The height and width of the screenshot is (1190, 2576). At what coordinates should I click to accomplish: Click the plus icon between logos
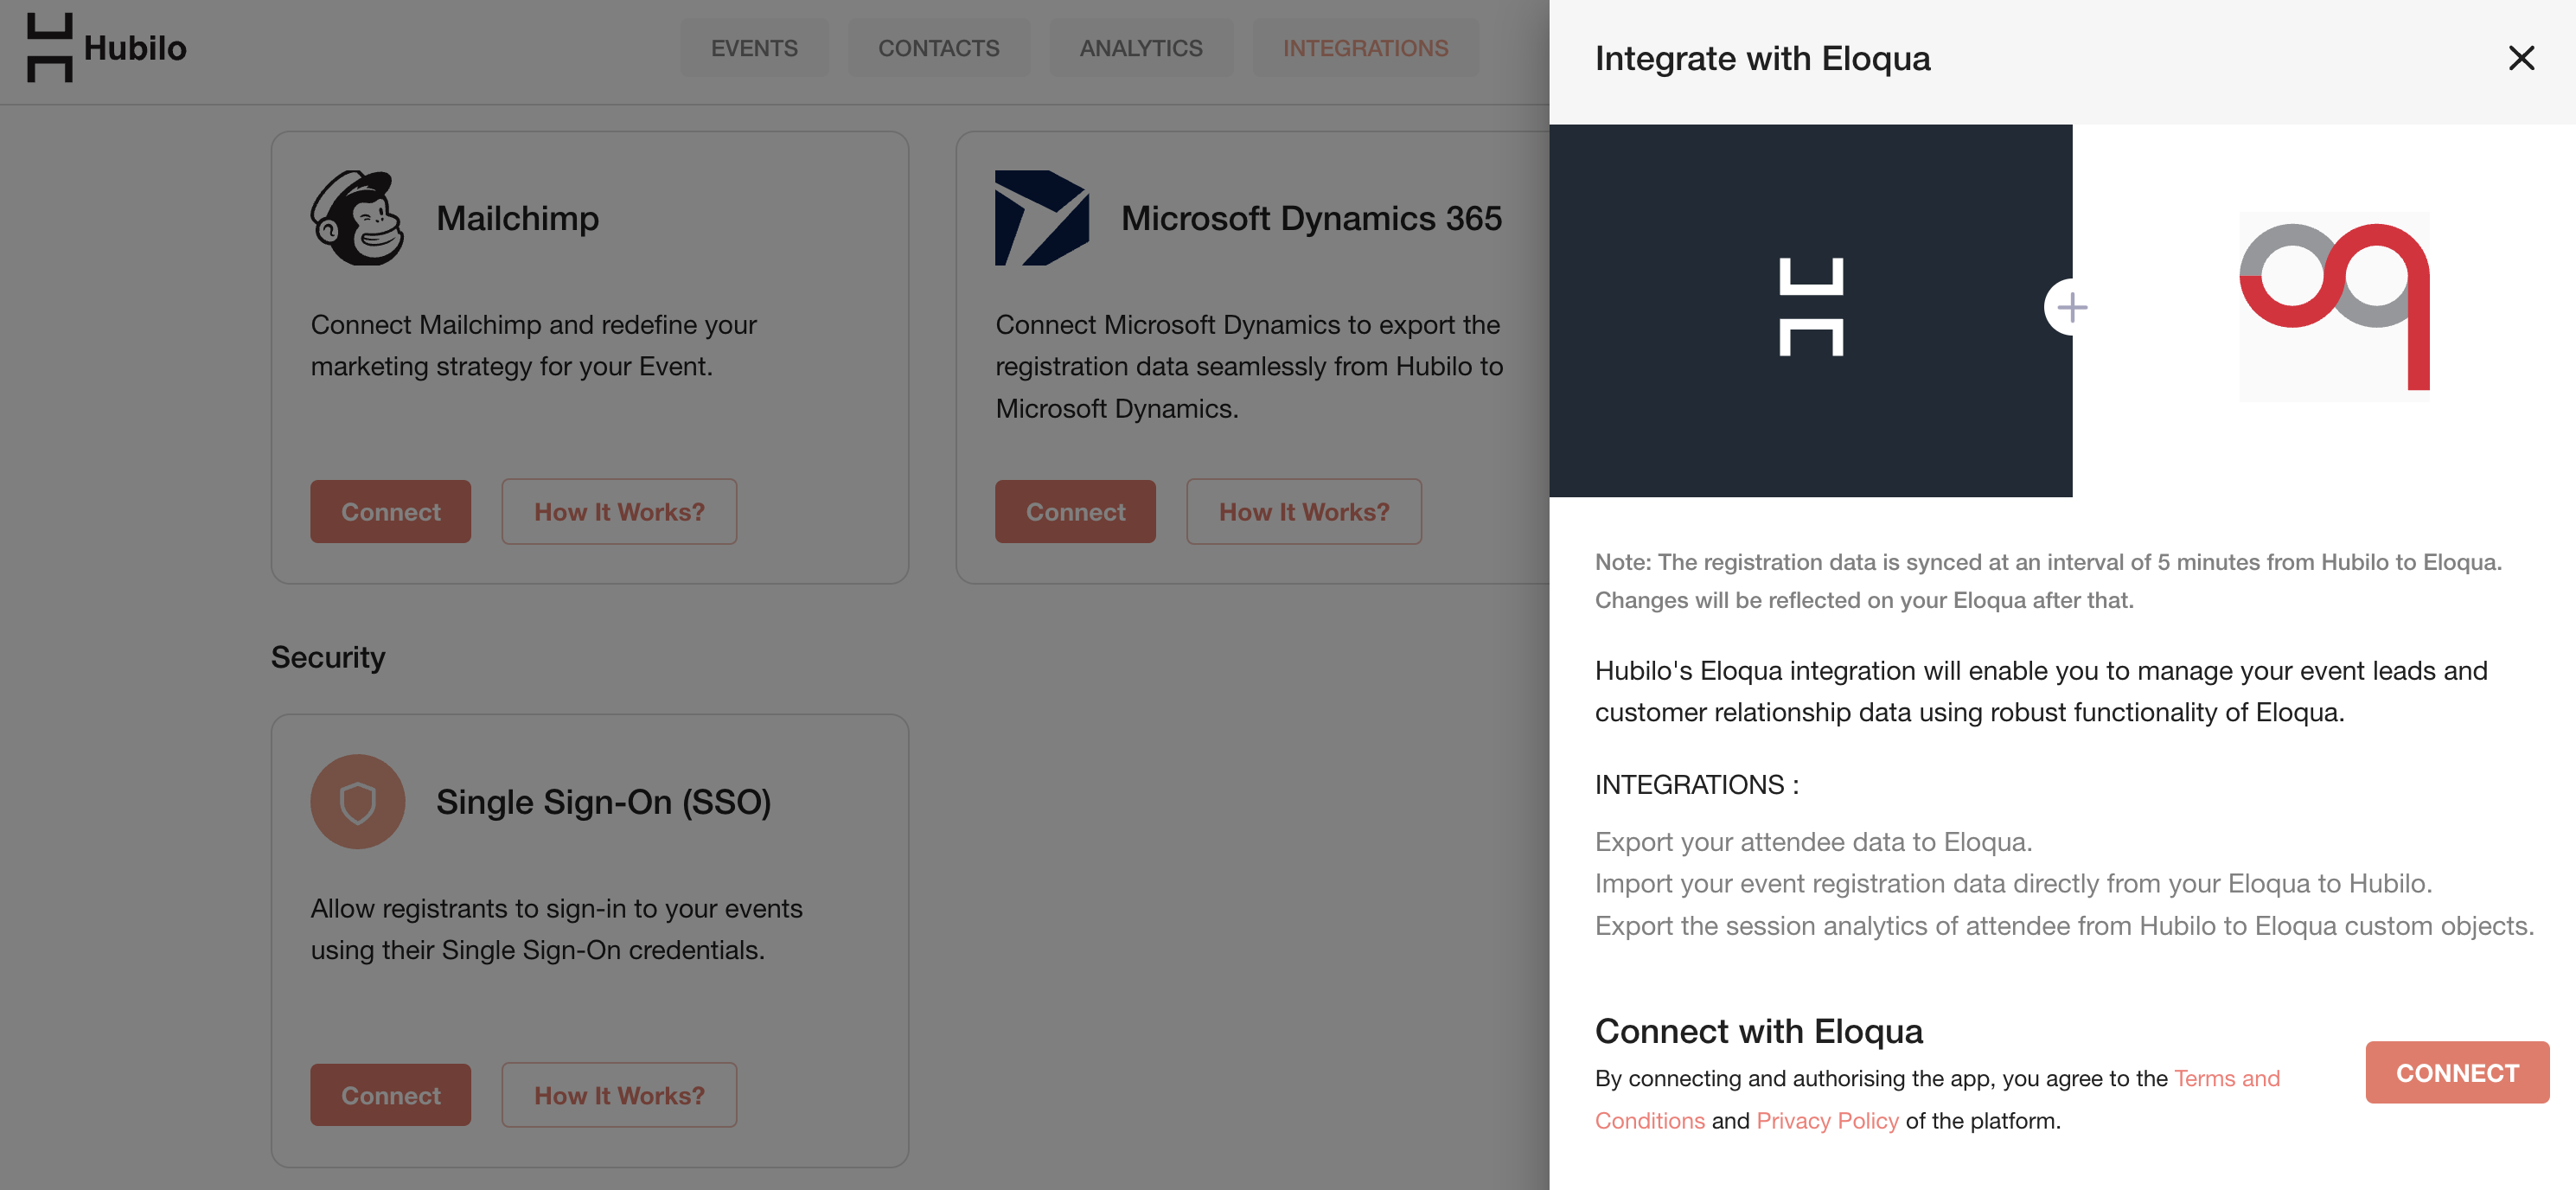tap(2072, 307)
